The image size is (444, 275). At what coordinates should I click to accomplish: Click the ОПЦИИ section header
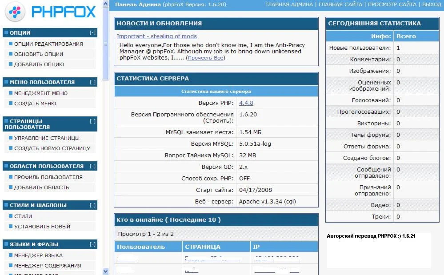[x=50, y=32]
